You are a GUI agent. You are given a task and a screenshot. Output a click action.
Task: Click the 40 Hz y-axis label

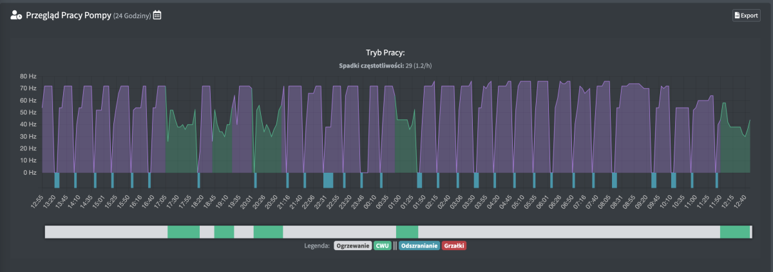pos(28,124)
